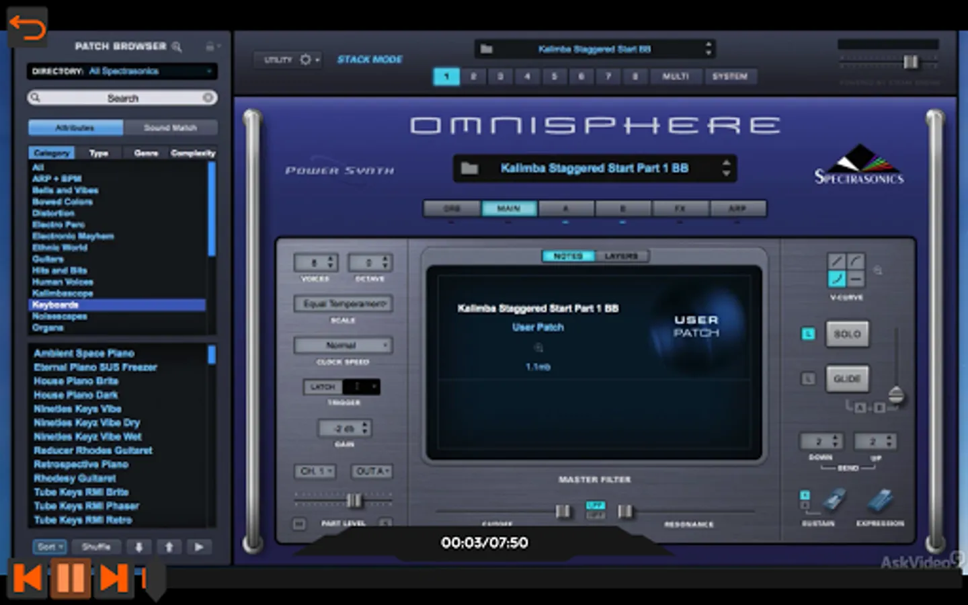Open the Equal Temperament scale dropdown
The height and width of the screenshot is (605, 968).
[344, 304]
